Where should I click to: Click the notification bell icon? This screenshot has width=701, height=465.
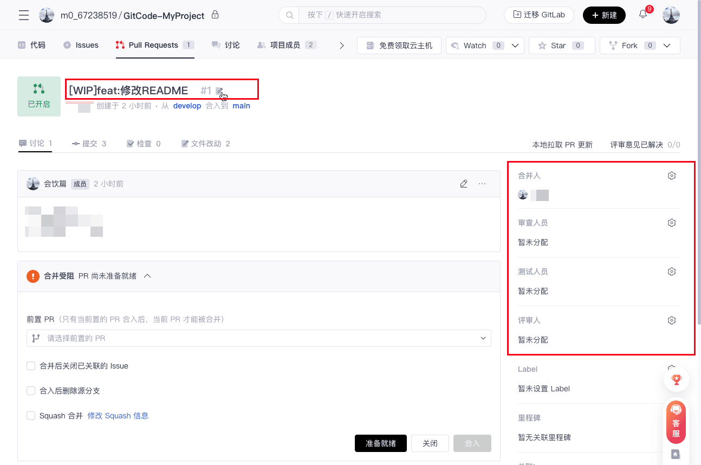[643, 15]
